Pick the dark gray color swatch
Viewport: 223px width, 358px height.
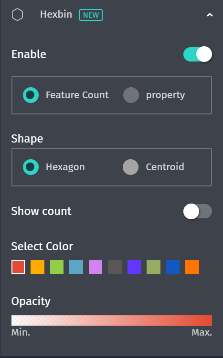point(115,267)
